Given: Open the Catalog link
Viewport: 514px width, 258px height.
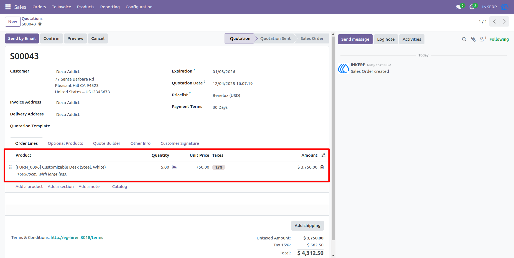Looking at the screenshot, I should [119, 187].
